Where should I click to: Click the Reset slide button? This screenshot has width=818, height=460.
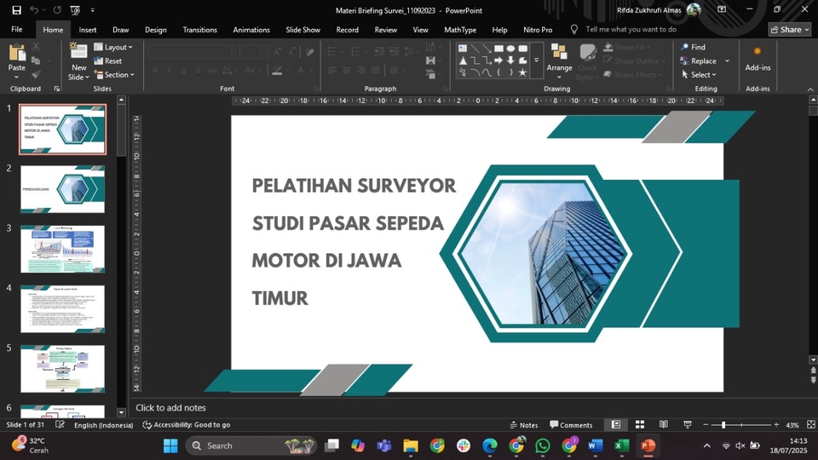pos(108,61)
